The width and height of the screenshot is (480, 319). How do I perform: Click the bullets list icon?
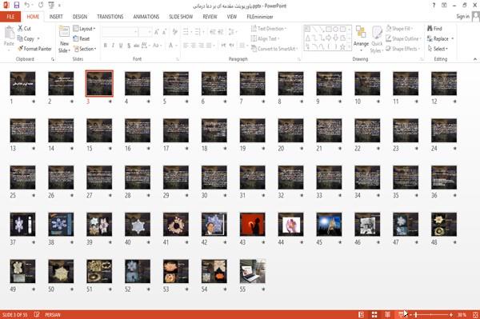tap(186, 32)
